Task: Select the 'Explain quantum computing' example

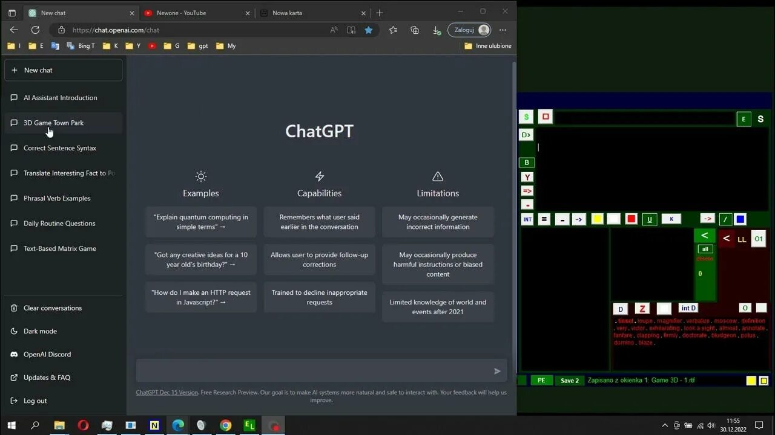Action: (201, 222)
